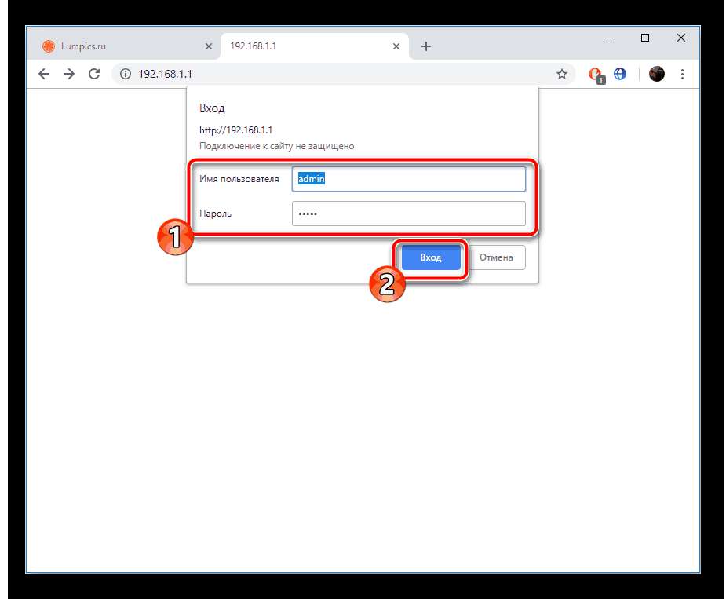Click the http://192.168.1.1 dialog text
Viewport: 726px width, 599px height.
[x=235, y=130]
